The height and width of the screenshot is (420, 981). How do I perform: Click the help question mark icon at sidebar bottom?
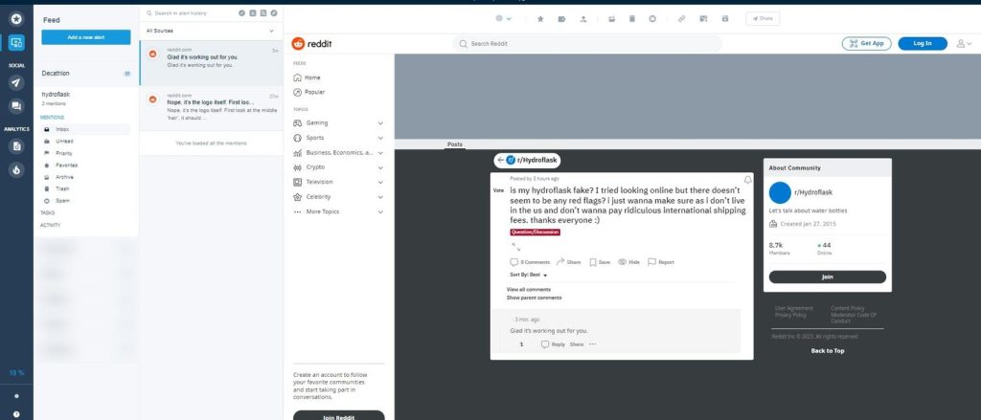click(16, 413)
